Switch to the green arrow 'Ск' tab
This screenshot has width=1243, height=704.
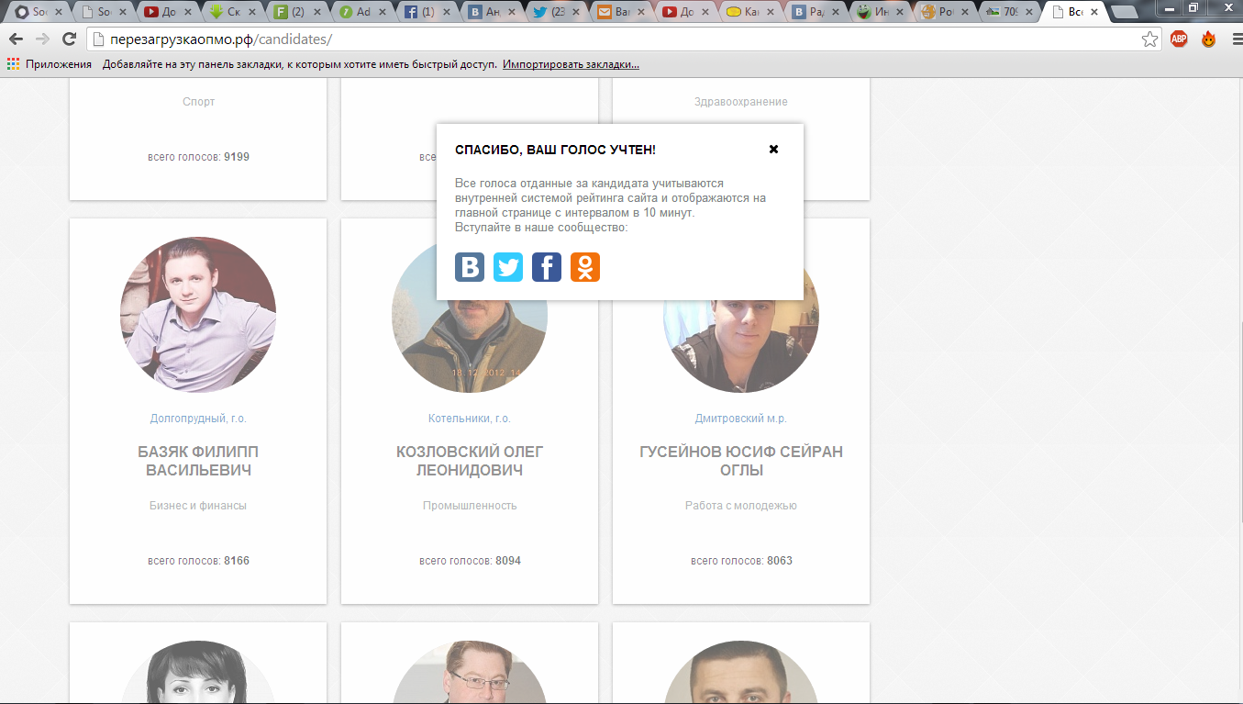click(x=233, y=13)
